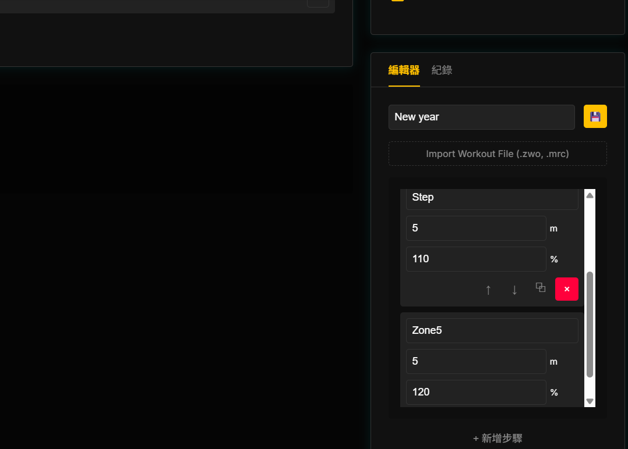628x449 pixels.
Task: Select the Zone5 duration field in minutes
Action: [475, 361]
